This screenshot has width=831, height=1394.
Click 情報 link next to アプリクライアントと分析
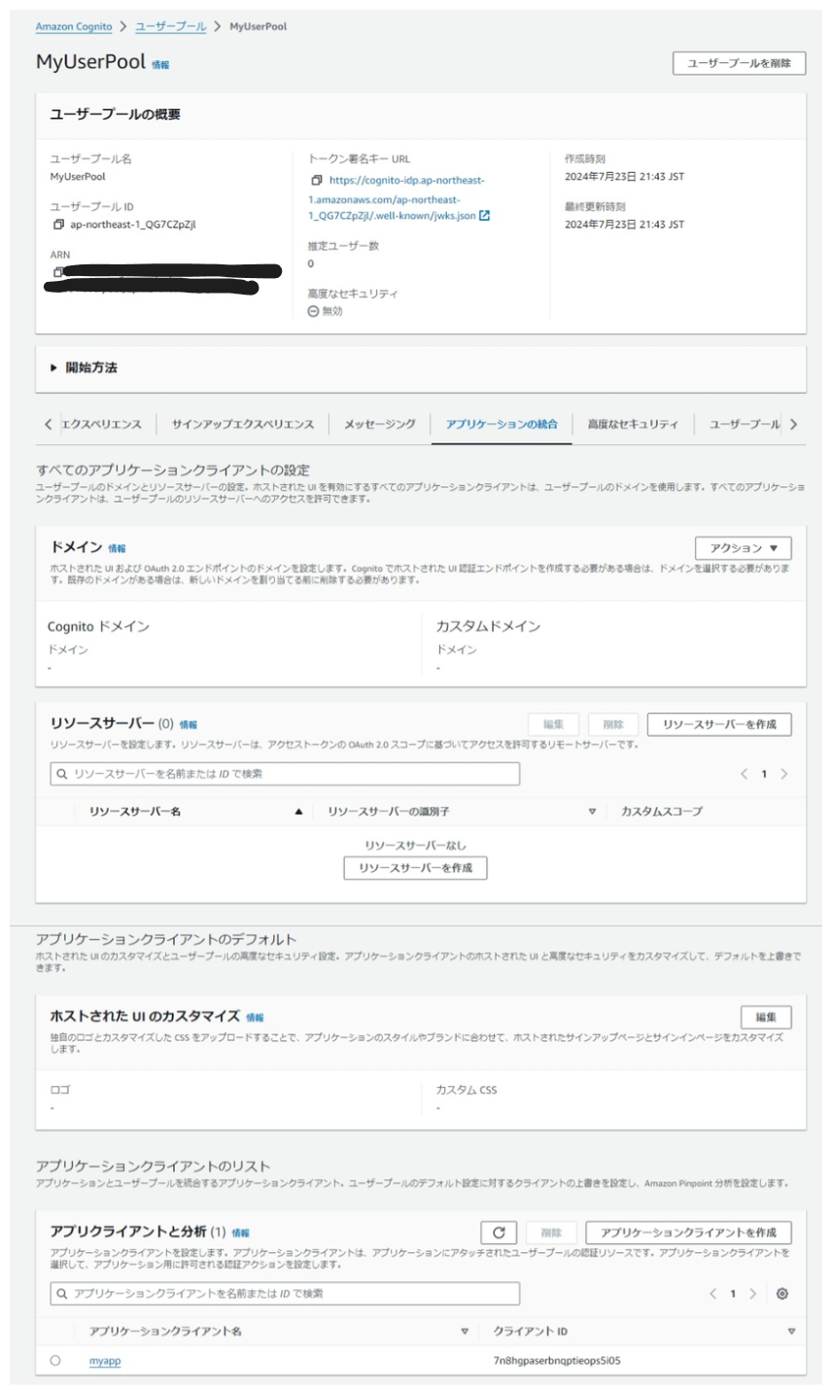(x=240, y=1234)
